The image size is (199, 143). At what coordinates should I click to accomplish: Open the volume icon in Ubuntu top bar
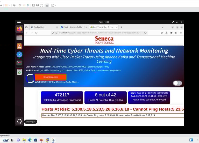click(x=177, y=22)
